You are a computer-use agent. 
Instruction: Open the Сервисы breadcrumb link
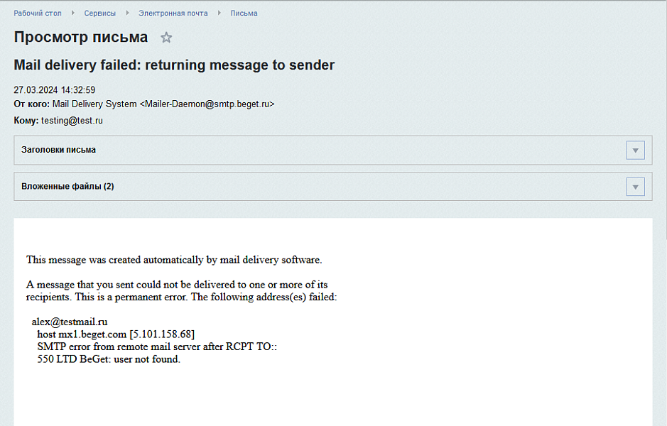point(99,13)
